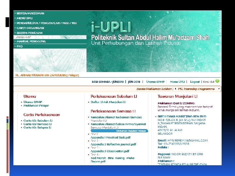Open Carta Alir Sebelum LI
This screenshot has width=235, height=176.
point(38,121)
